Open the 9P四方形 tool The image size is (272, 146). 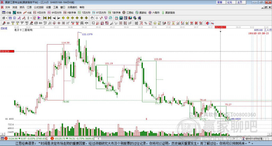[x=54, y=13]
